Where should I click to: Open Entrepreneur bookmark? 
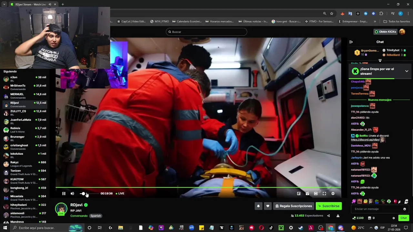coord(353,22)
